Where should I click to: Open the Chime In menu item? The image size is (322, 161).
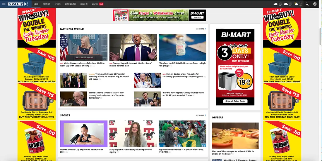(x=84, y=4)
